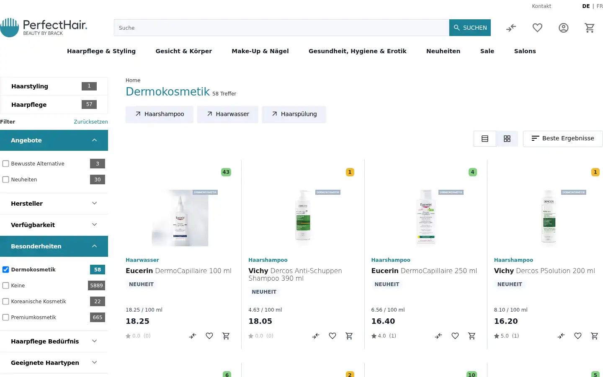Compare Eucerin DermoCapillaire 250 ml
The width and height of the screenshot is (603, 377).
click(438, 336)
